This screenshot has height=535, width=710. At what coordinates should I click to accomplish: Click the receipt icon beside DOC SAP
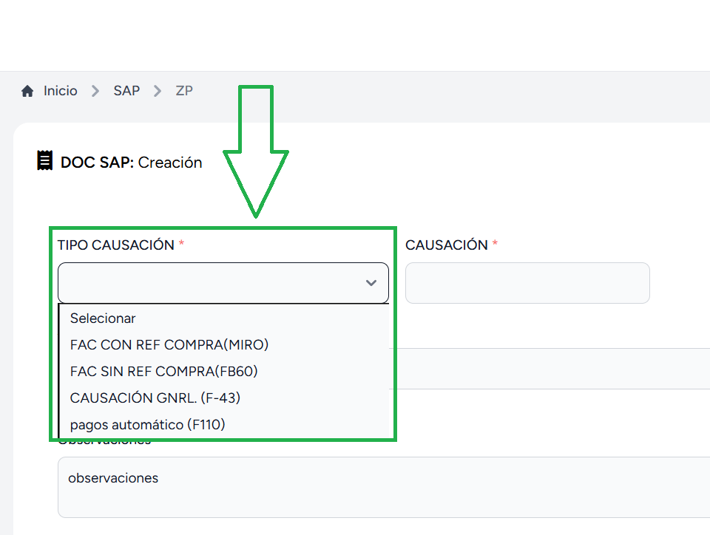pyautogui.click(x=45, y=161)
